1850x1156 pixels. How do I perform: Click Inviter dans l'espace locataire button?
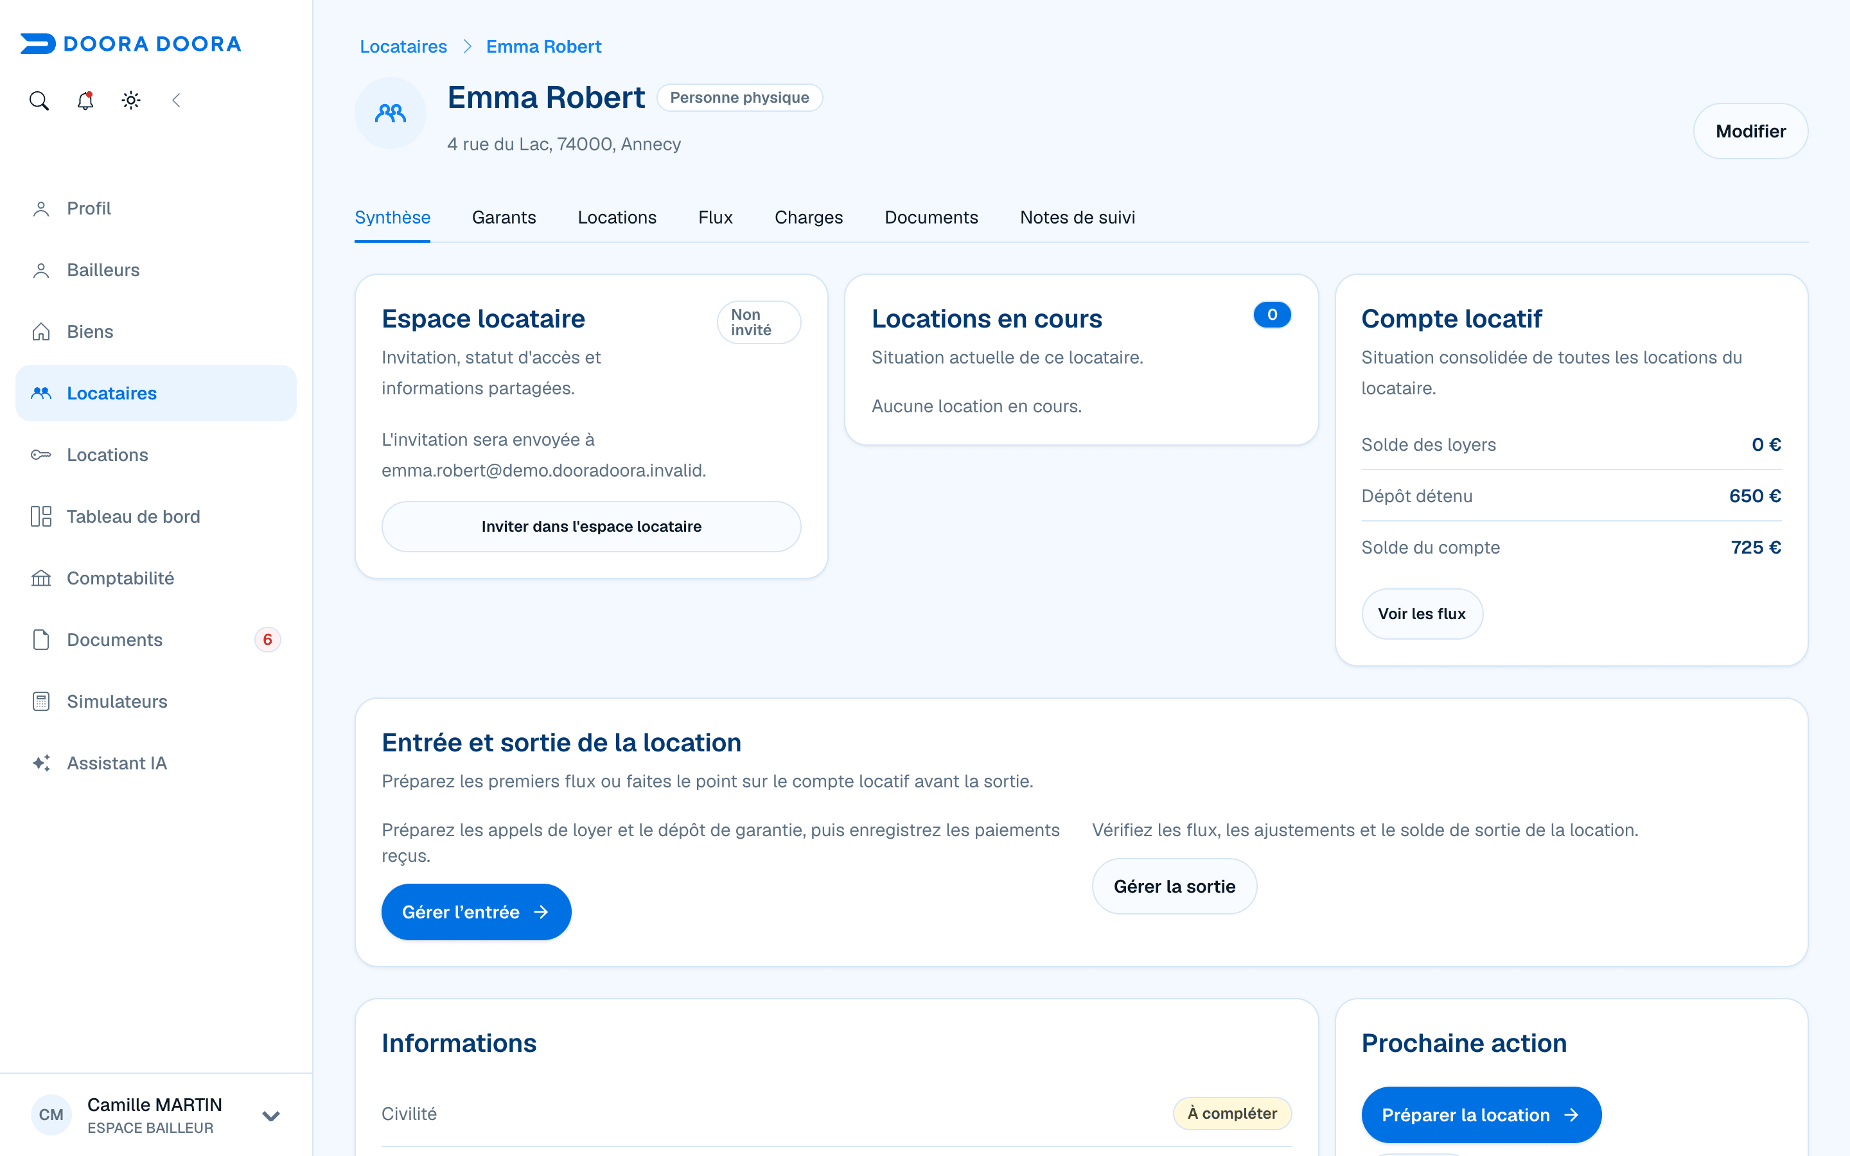591,527
